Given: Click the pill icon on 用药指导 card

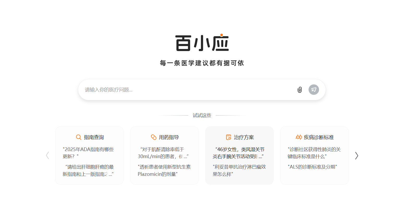Looking at the screenshot, I should tap(153, 137).
